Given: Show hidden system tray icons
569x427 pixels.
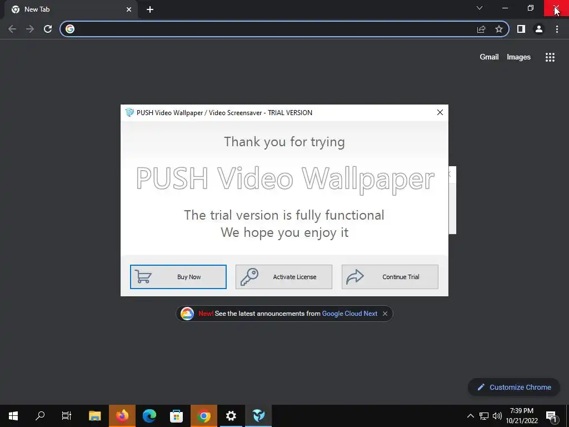Looking at the screenshot, I should tap(470, 416).
